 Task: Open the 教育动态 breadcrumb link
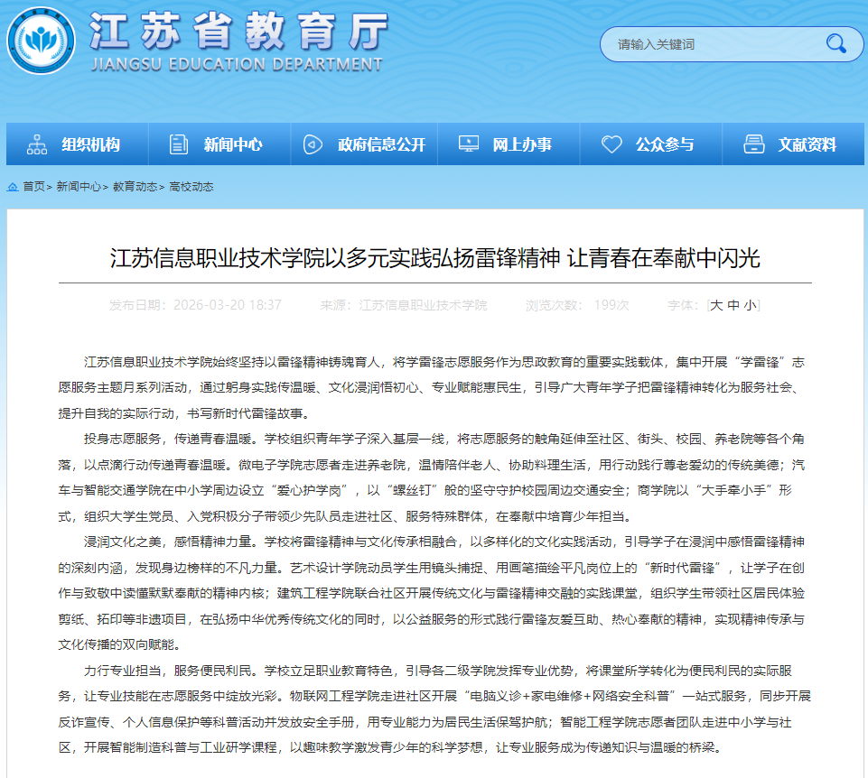[135, 187]
